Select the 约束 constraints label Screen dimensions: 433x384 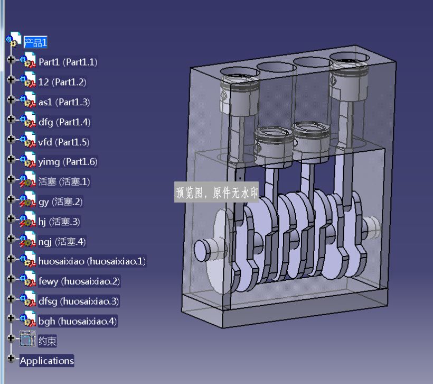coord(47,341)
